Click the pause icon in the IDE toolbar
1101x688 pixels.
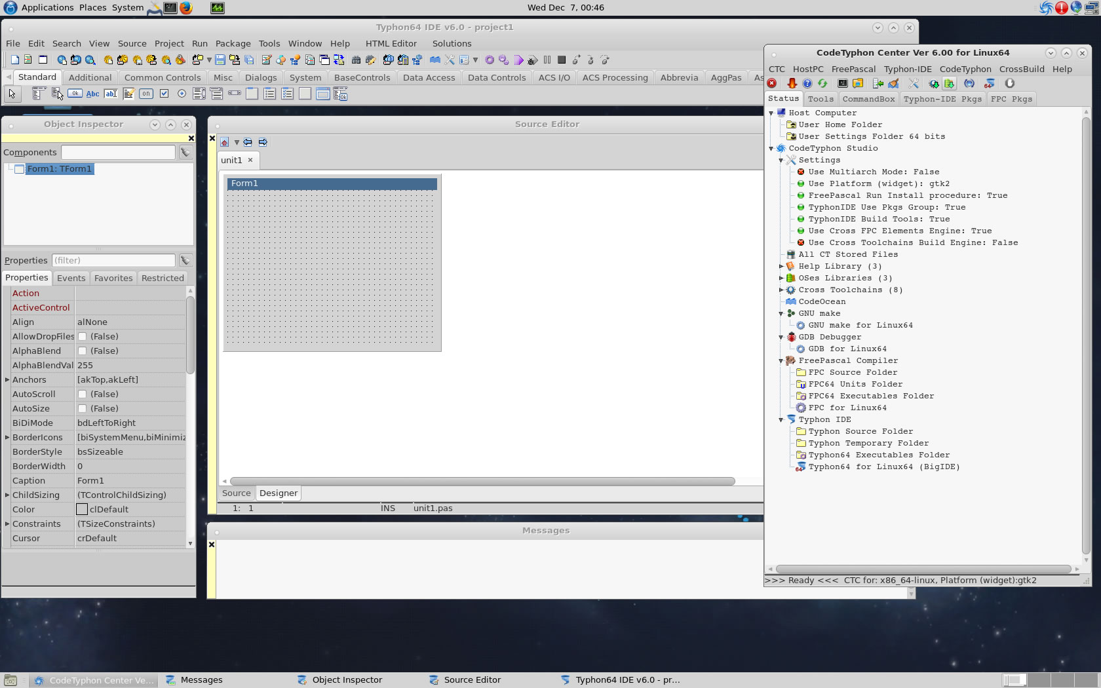[547, 60]
